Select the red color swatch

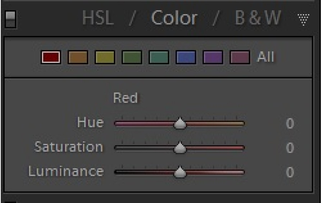(x=51, y=57)
